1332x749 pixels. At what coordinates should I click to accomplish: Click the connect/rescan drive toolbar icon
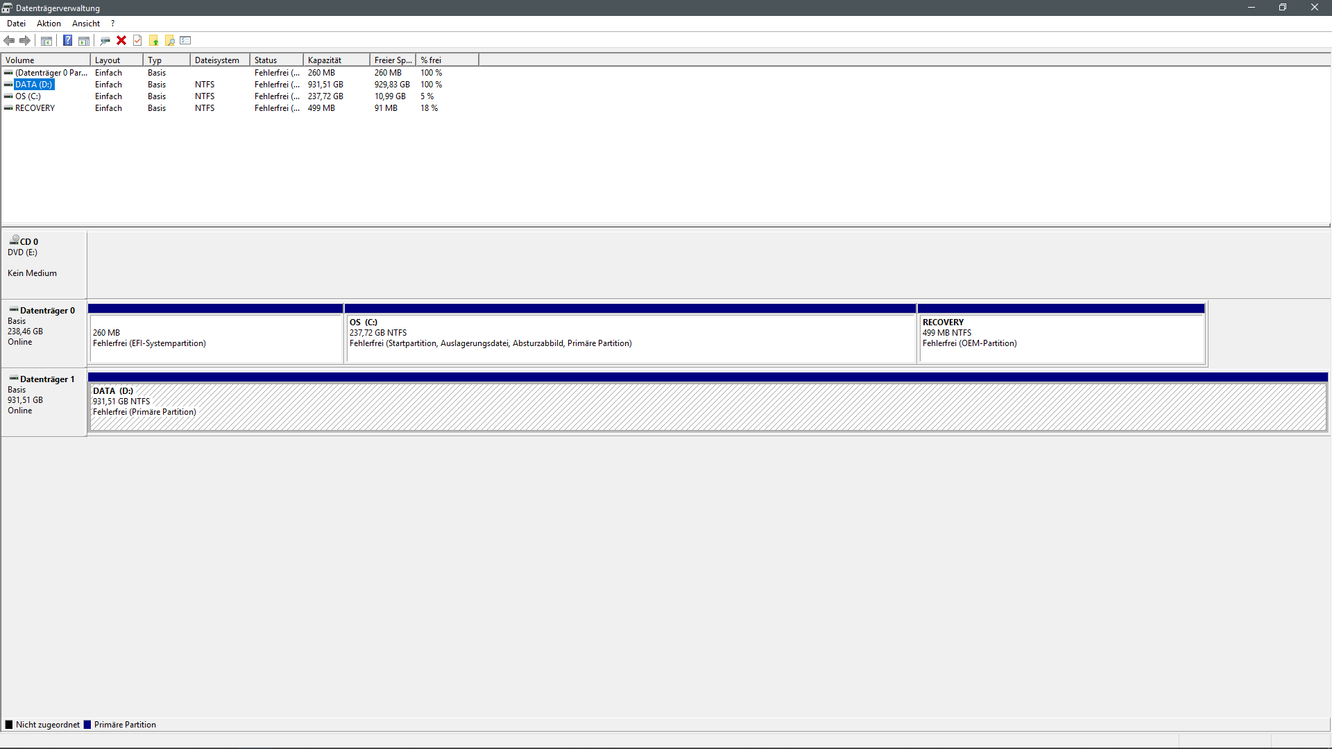pos(105,40)
